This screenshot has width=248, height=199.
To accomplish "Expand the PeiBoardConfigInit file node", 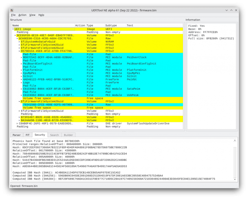I will pyautogui.click(x=22, y=64).
